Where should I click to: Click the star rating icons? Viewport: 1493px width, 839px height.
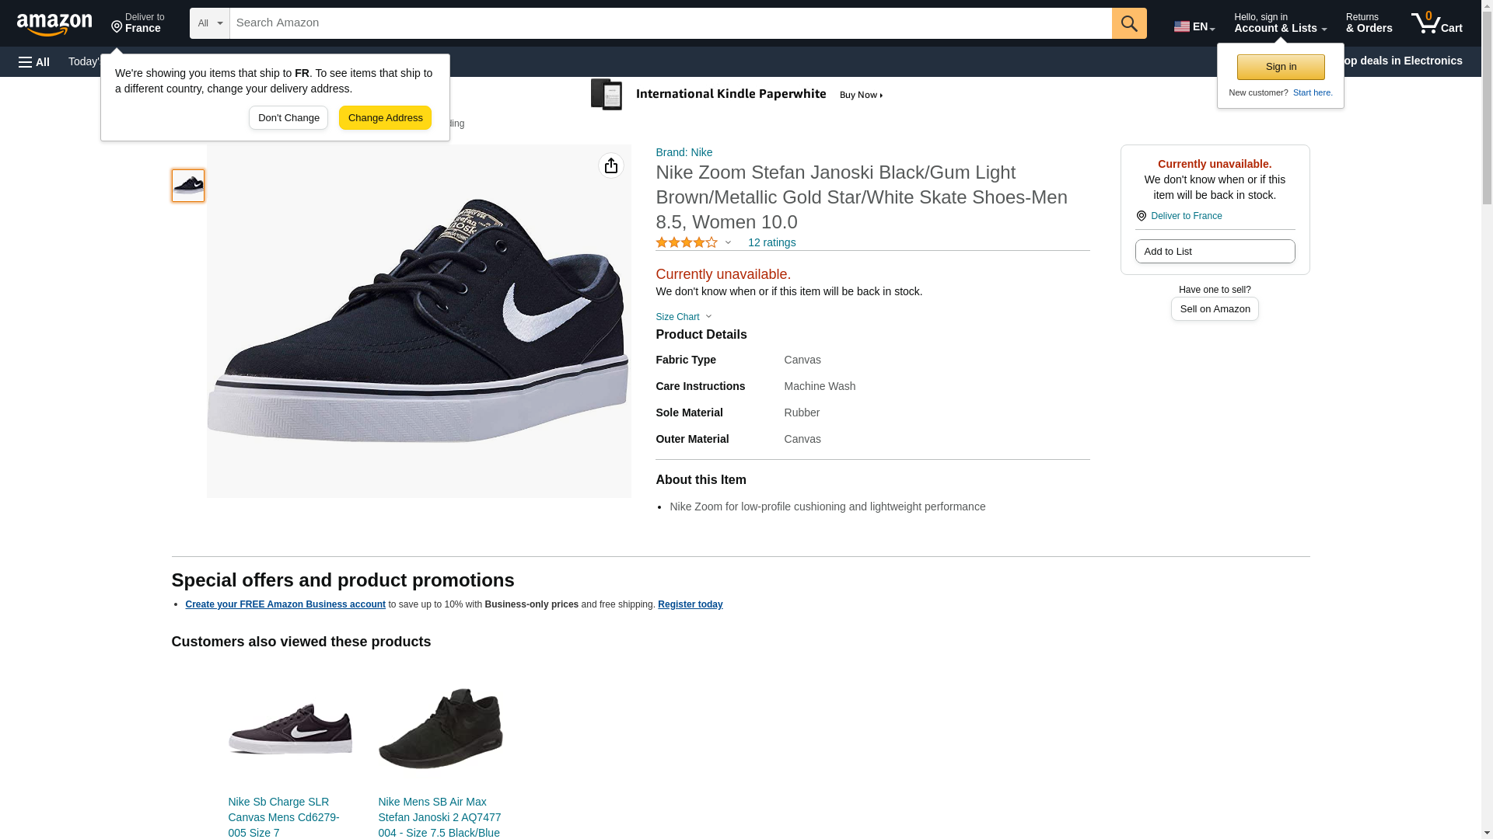click(687, 242)
